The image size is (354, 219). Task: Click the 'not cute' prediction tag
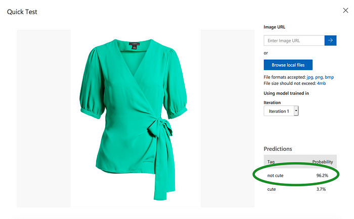click(275, 176)
